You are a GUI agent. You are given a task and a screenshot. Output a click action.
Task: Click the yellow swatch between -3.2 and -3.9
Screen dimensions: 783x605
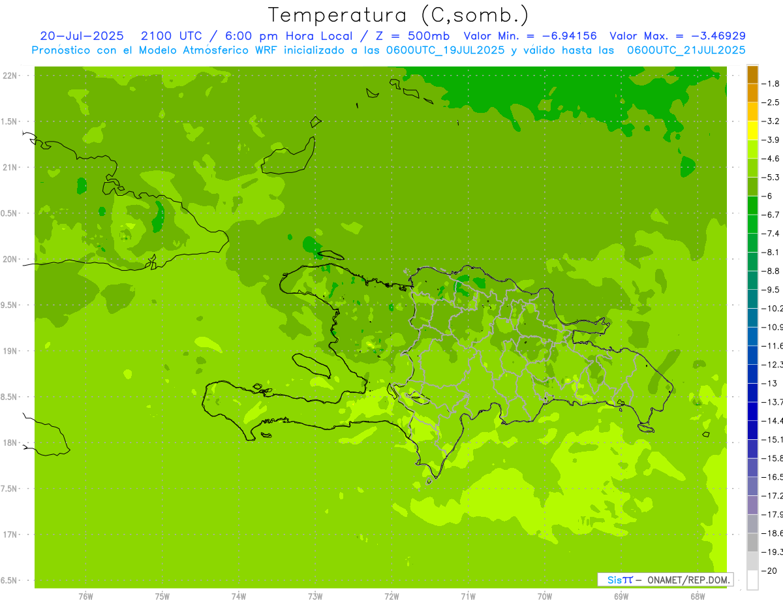tap(752, 131)
